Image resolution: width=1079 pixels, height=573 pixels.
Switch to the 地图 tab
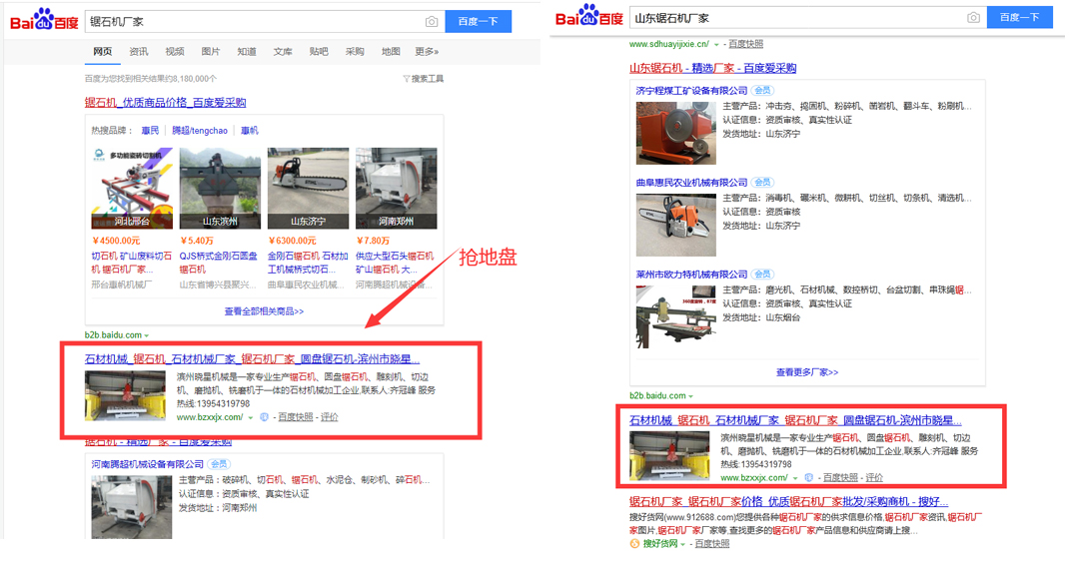coord(391,52)
